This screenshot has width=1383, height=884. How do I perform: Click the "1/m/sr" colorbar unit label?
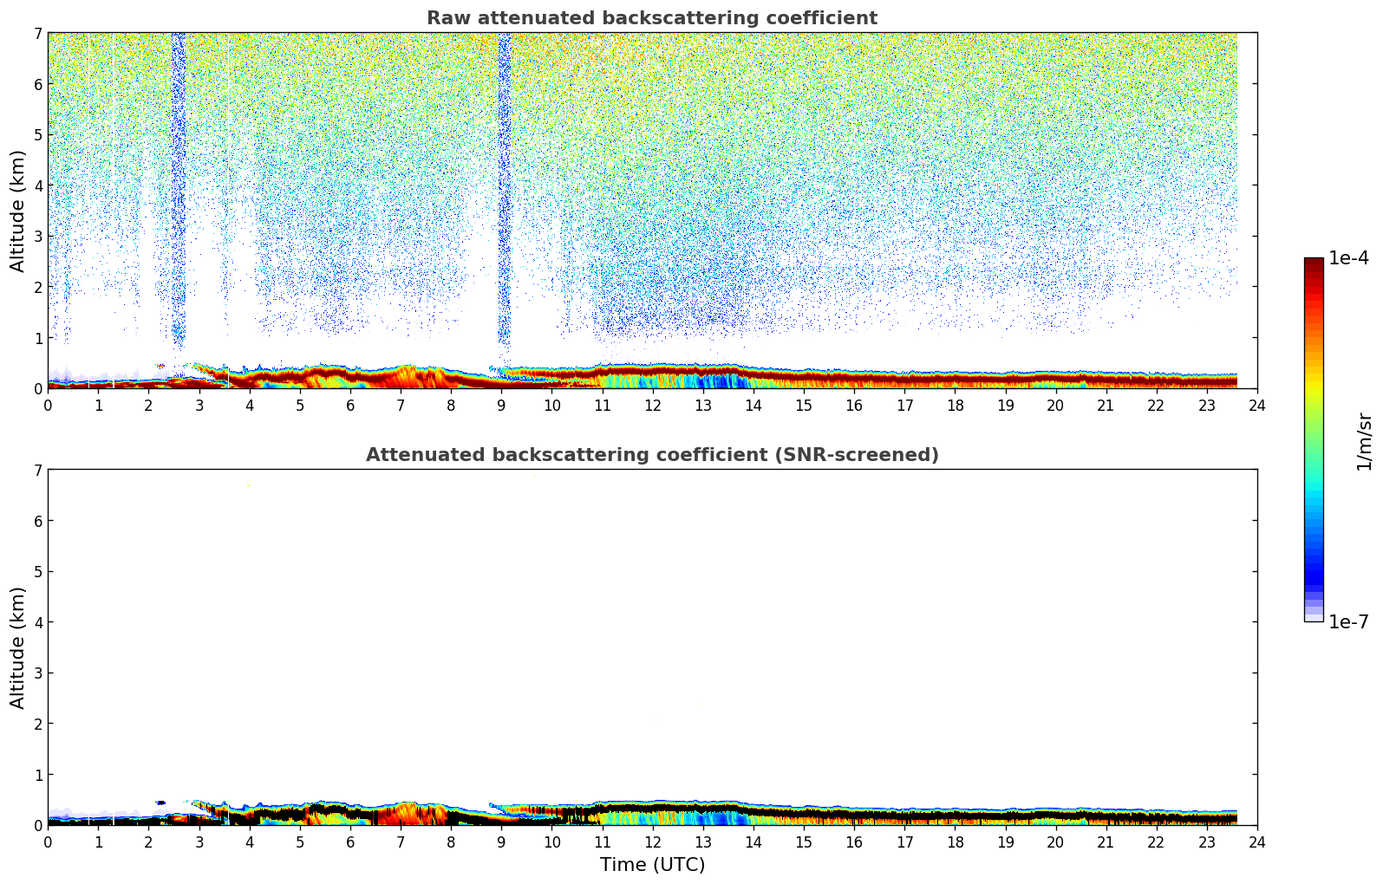1364,440
